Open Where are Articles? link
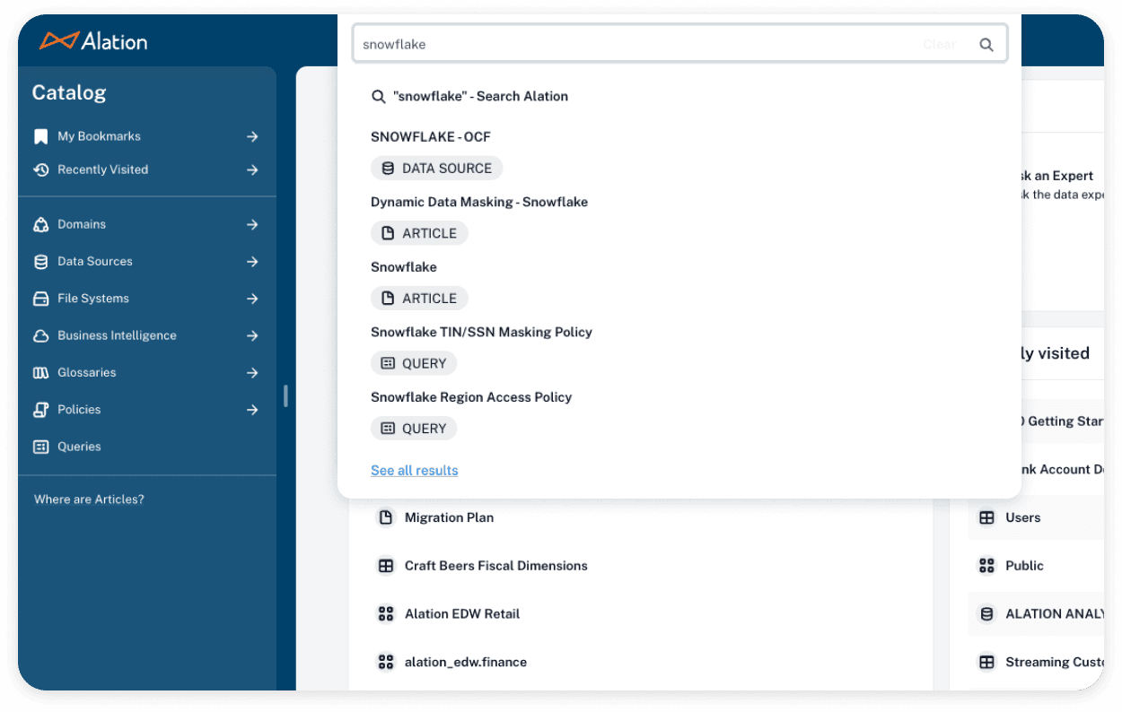Viewport: 1122px width, 712px height. (x=89, y=499)
